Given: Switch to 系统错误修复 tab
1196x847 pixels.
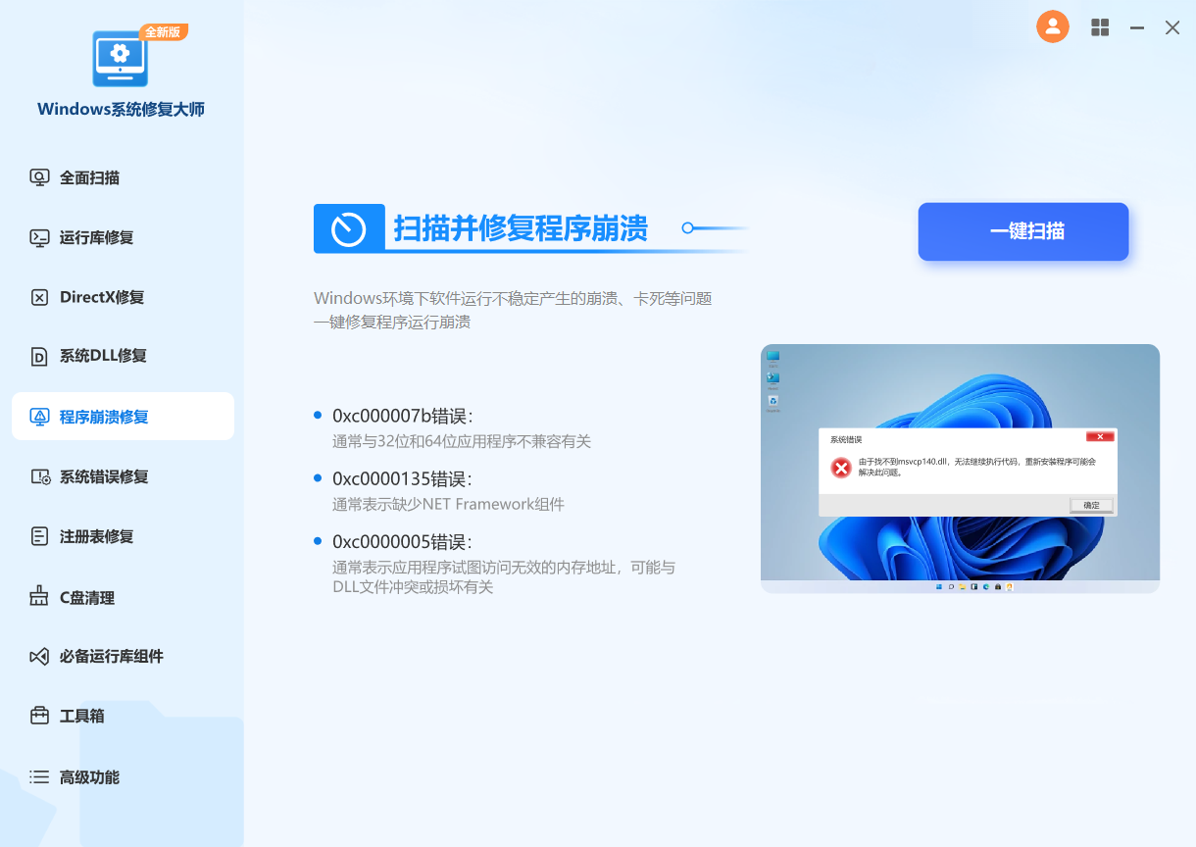Looking at the screenshot, I should [104, 476].
